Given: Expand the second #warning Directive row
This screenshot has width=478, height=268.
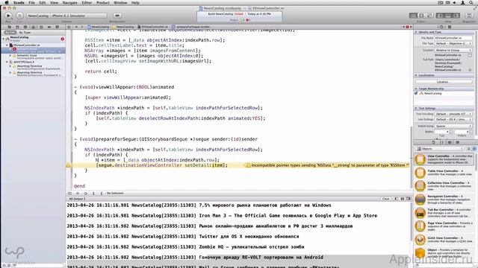Looking at the screenshot, I should [10, 73].
